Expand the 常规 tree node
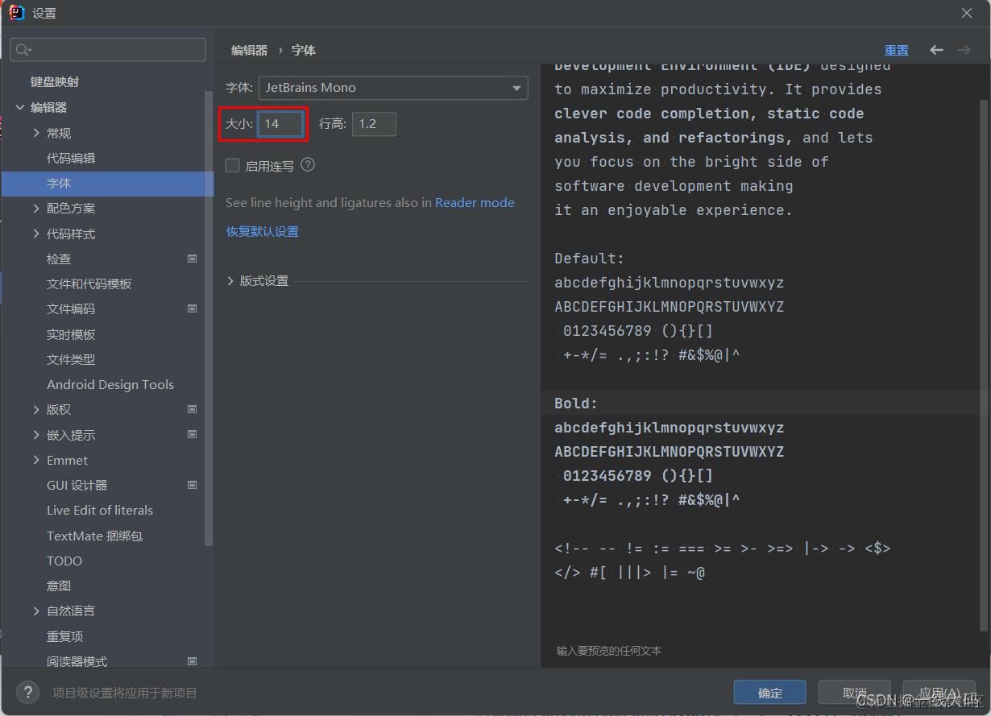This screenshot has width=991, height=716. [x=36, y=133]
